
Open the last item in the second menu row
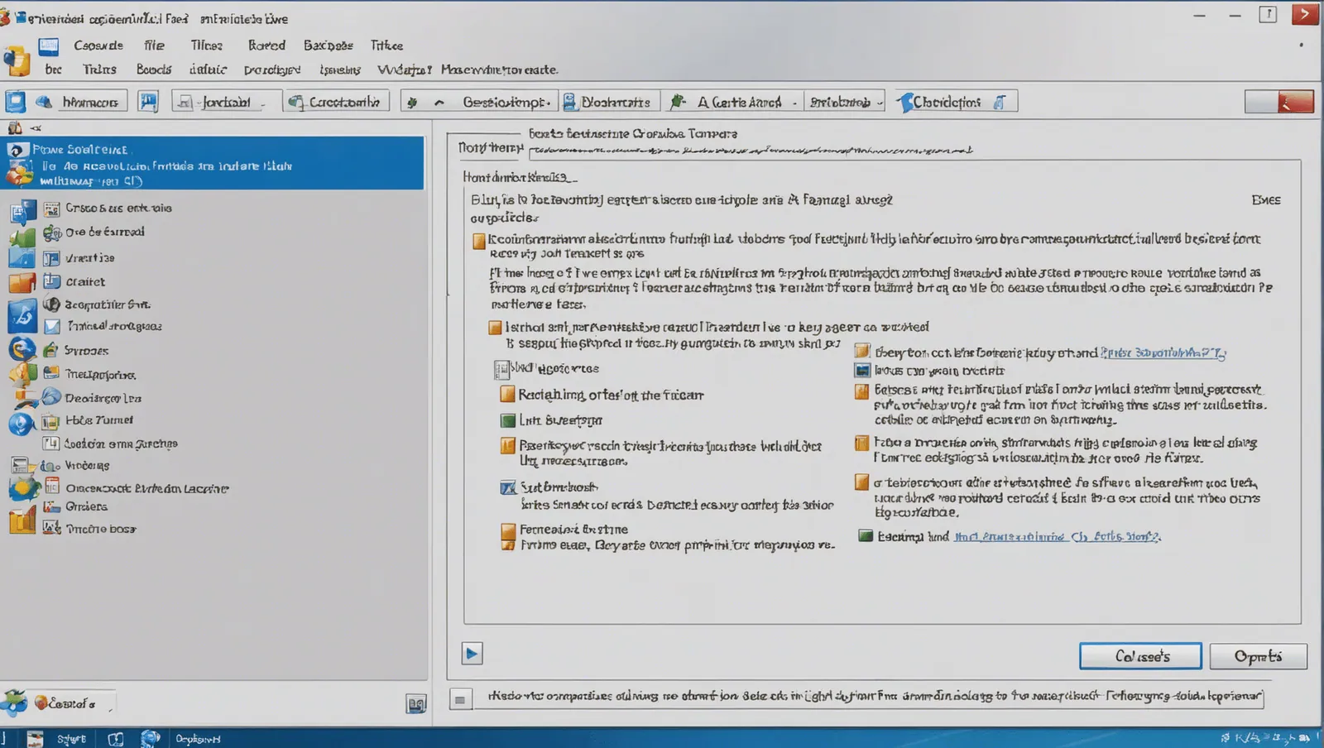(500, 70)
